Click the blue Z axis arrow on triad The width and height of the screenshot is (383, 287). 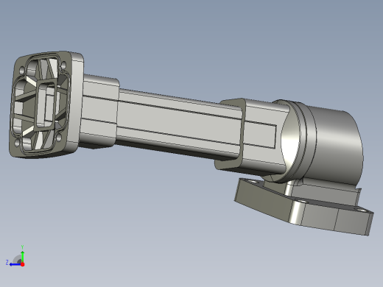[15, 264]
